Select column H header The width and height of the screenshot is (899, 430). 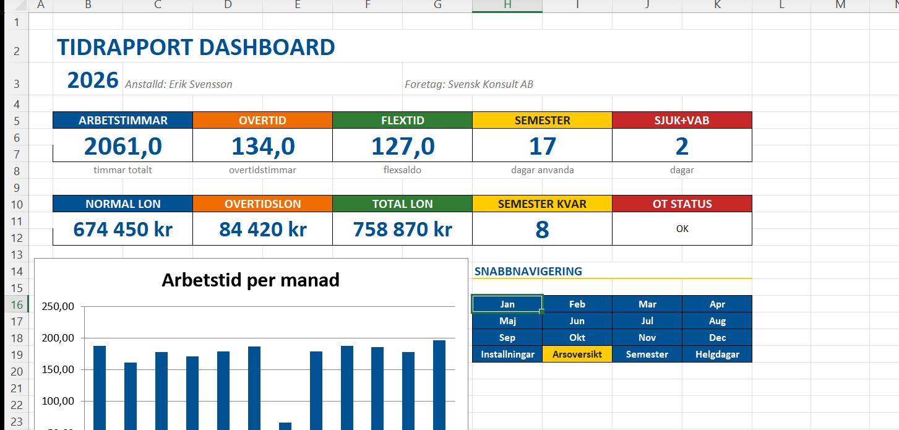pyautogui.click(x=507, y=6)
